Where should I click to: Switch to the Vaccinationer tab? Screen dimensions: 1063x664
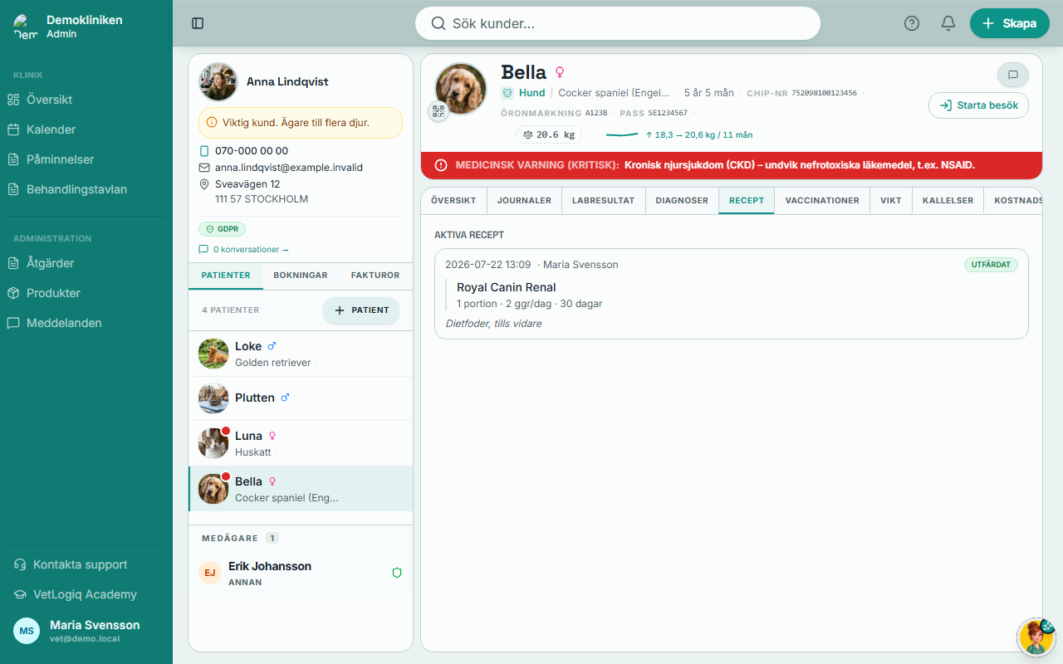(822, 200)
